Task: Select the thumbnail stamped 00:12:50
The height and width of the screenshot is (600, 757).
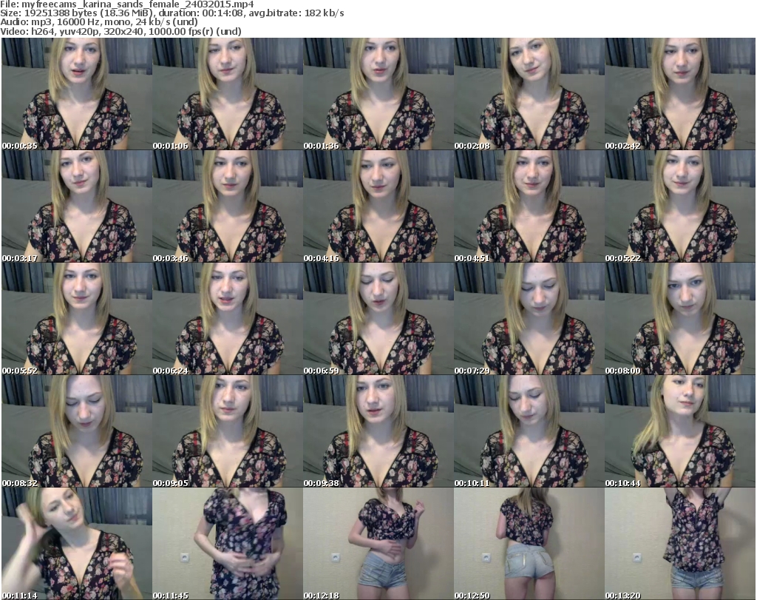Action: [529, 544]
